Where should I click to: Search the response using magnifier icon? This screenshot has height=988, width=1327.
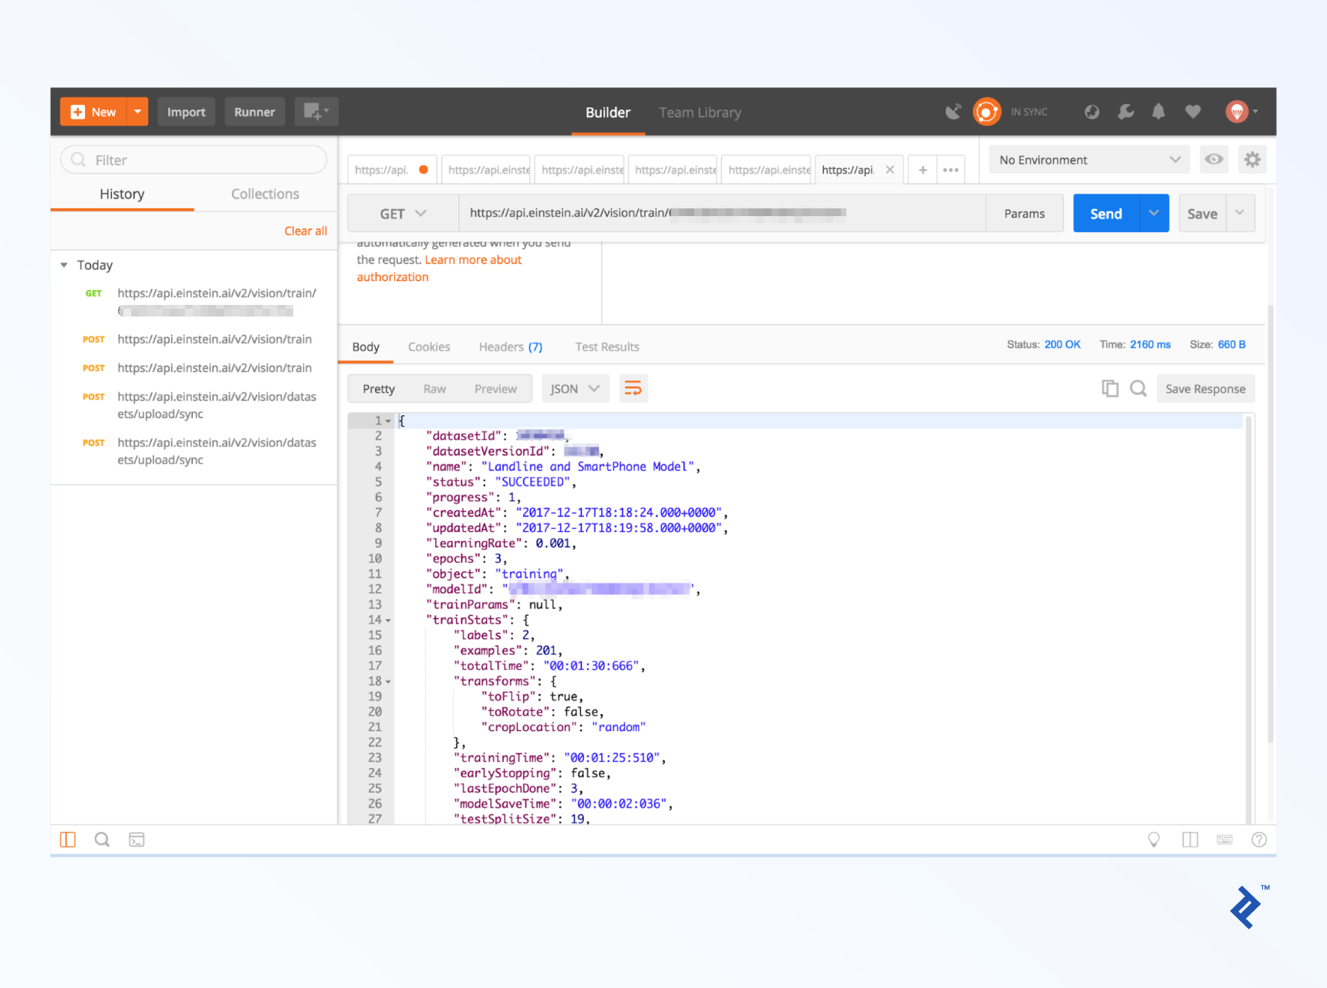(1138, 388)
